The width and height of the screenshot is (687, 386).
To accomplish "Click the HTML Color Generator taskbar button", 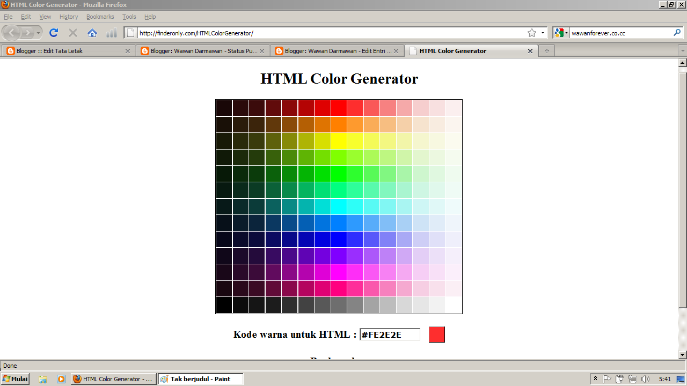I will [114, 379].
